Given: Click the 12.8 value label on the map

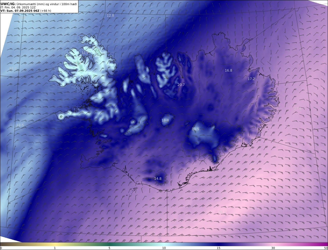Looking at the screenshot, I should click(x=110, y=16).
